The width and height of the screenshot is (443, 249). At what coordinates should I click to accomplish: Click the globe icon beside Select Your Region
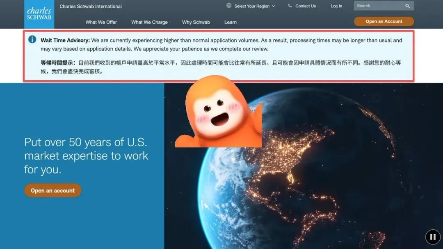[229, 6]
